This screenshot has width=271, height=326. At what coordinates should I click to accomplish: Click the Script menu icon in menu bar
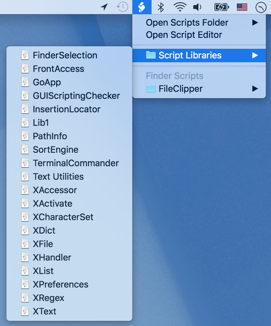(x=142, y=7)
